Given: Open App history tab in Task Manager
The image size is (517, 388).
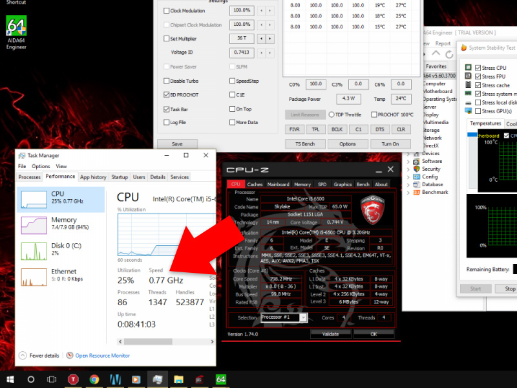Looking at the screenshot, I should click(x=93, y=177).
